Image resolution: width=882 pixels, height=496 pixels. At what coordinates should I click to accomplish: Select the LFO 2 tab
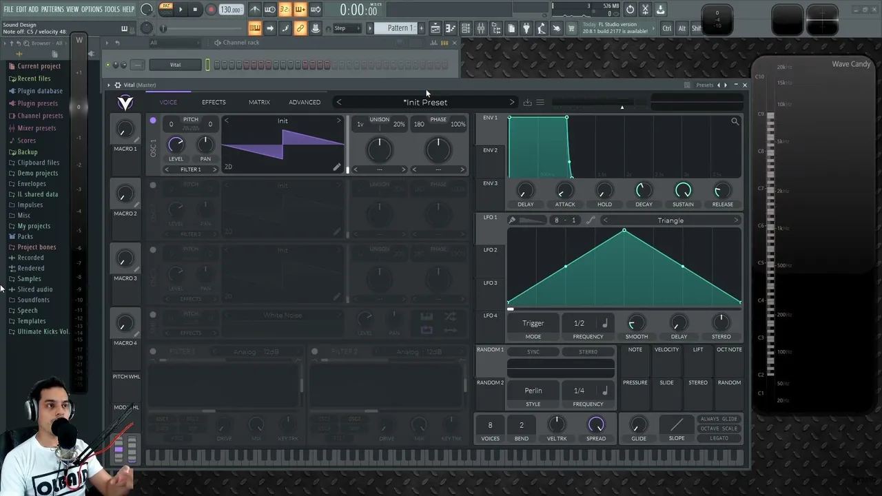(490, 249)
